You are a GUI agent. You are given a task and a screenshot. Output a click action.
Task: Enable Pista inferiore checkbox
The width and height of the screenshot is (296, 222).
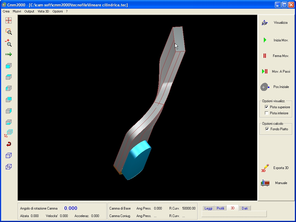(266, 113)
